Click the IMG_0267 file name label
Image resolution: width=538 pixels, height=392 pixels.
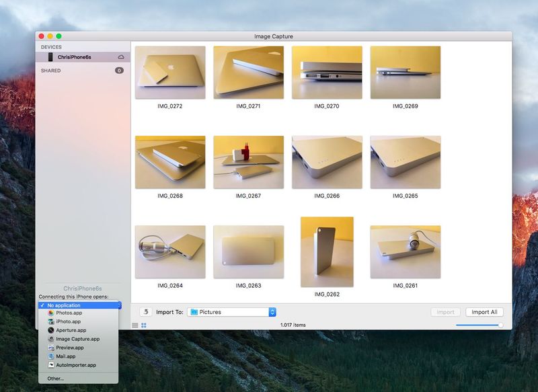click(x=248, y=196)
